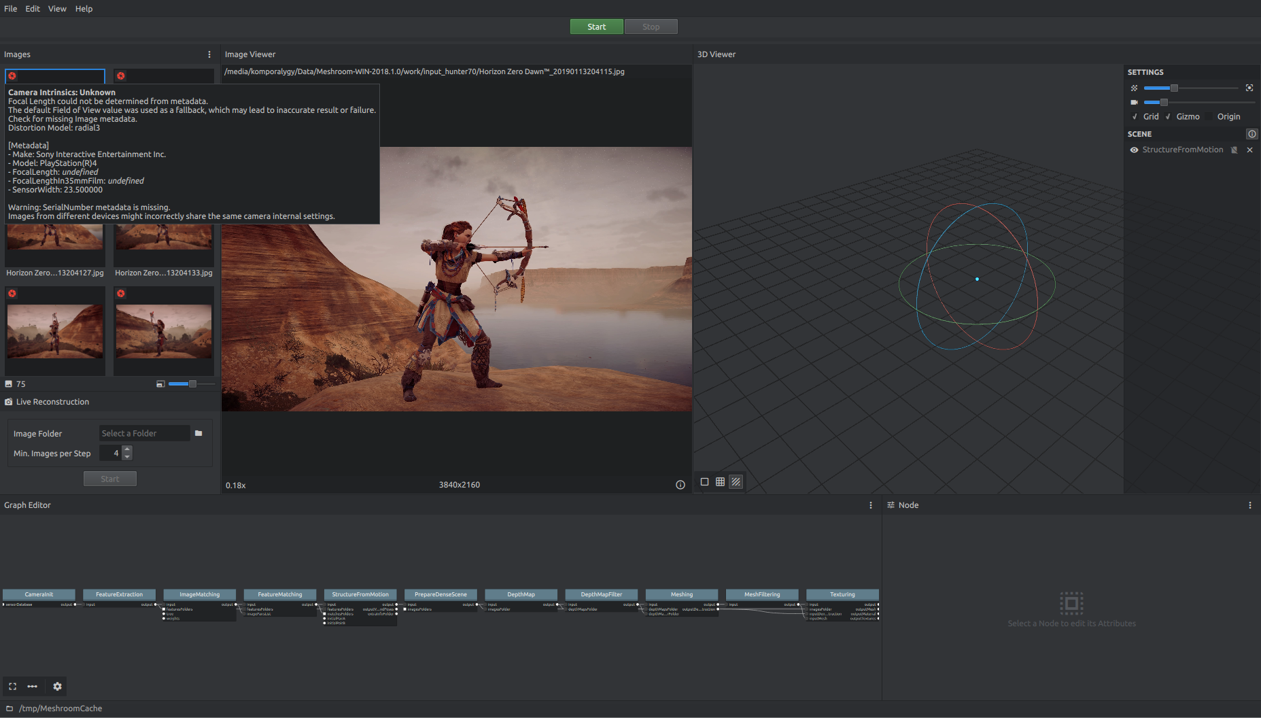Open the View menu
1261x718 pixels.
57,9
